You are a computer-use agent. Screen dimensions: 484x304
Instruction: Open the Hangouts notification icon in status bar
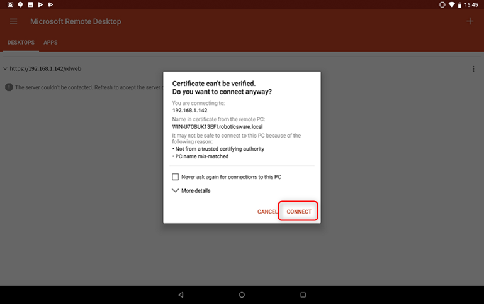(x=20, y=4)
